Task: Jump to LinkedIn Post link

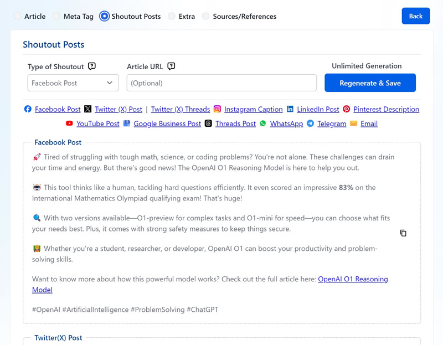Action: point(318,109)
